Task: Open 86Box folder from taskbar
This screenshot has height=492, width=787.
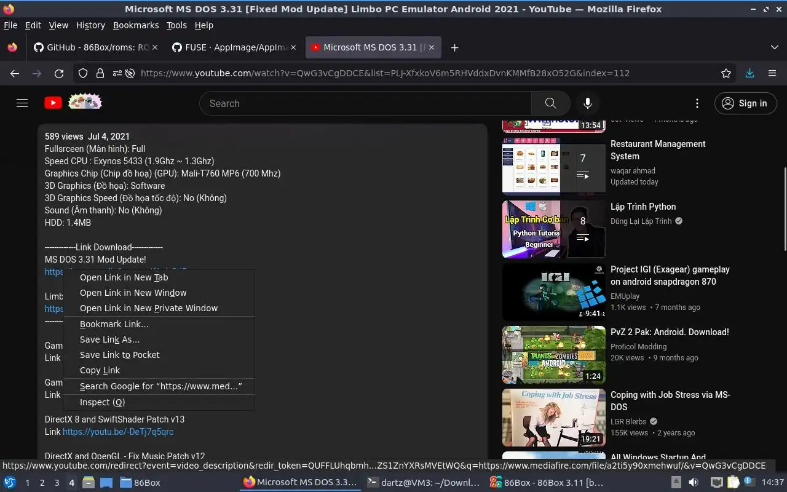Action: (140, 483)
